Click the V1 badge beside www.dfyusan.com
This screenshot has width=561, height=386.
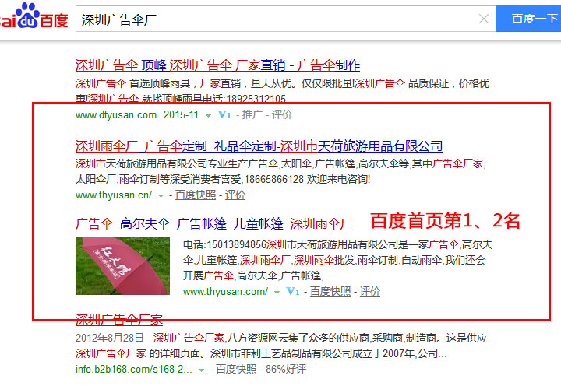point(224,115)
